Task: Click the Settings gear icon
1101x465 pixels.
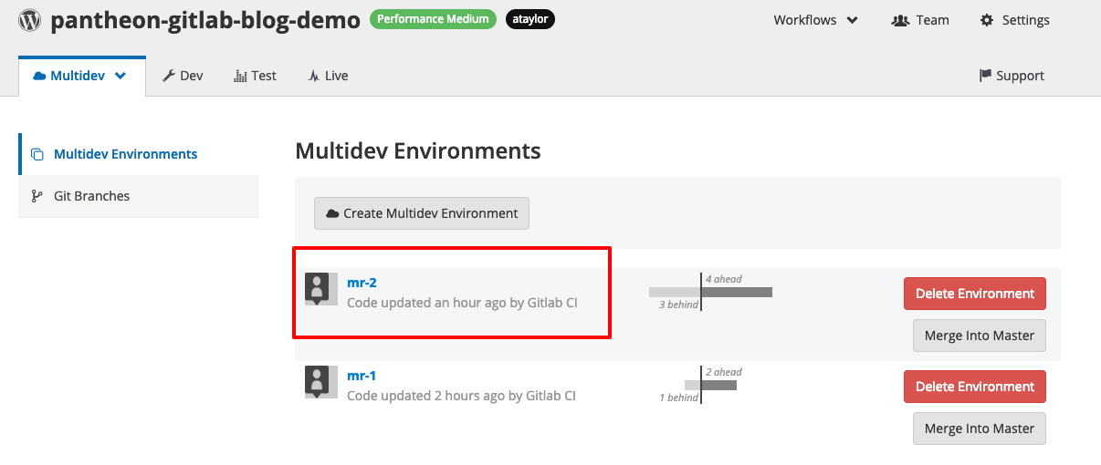Action: coord(987,20)
